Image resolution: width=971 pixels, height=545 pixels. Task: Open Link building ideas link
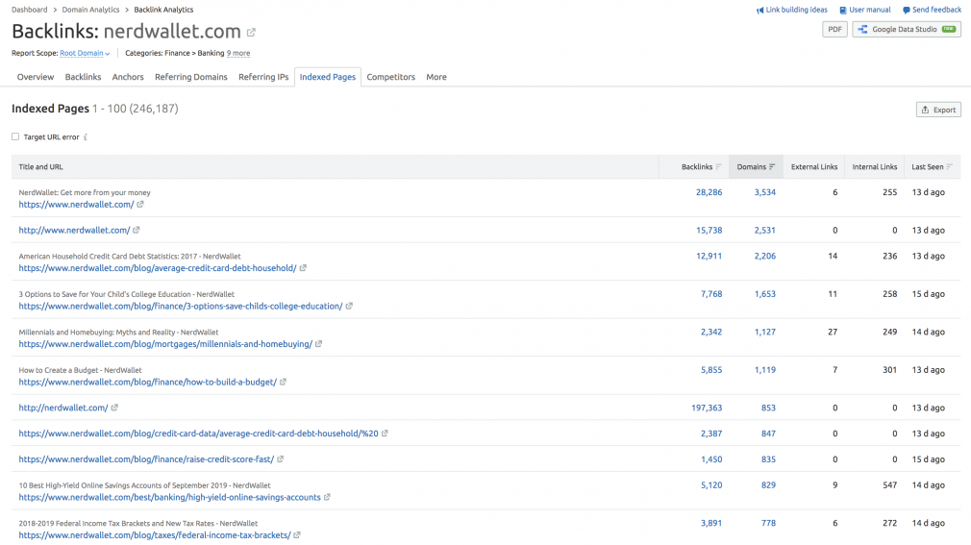(796, 10)
